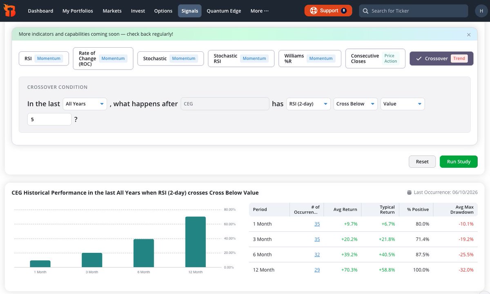490x294 pixels.
Task: Select the Stochastic RSI indicator
Action: [x=241, y=59]
